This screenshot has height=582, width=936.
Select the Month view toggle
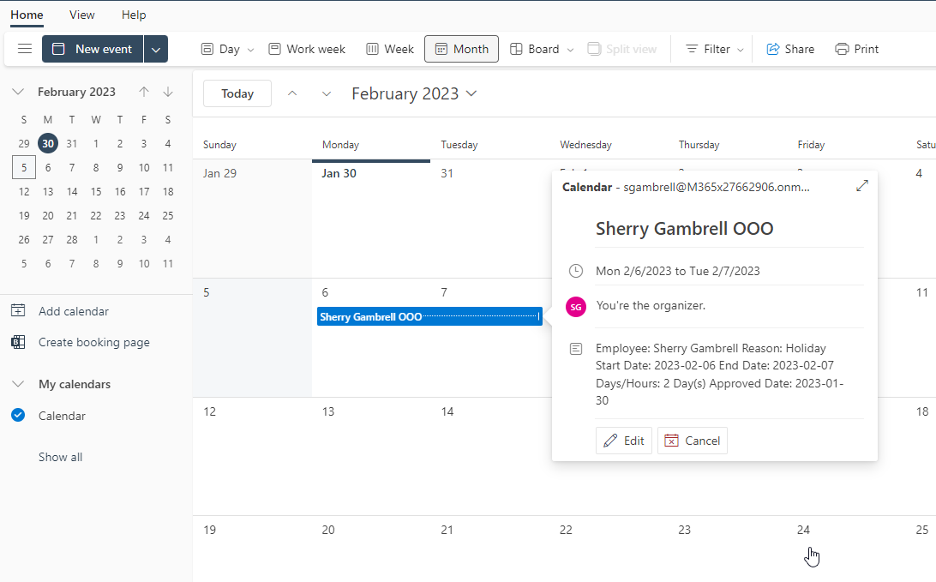click(461, 49)
